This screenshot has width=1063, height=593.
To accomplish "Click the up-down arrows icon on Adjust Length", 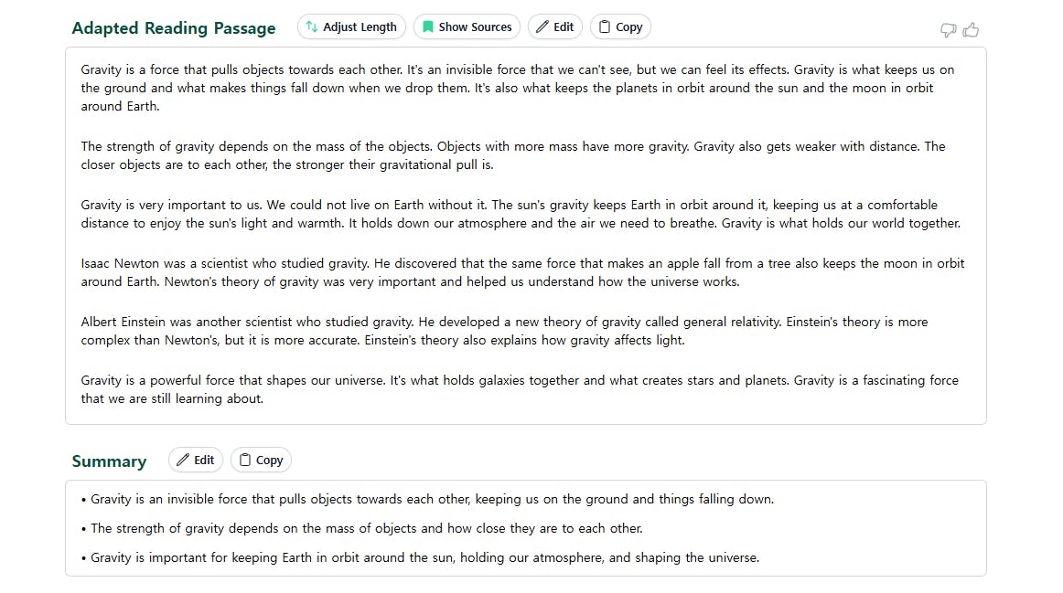I will [x=312, y=27].
